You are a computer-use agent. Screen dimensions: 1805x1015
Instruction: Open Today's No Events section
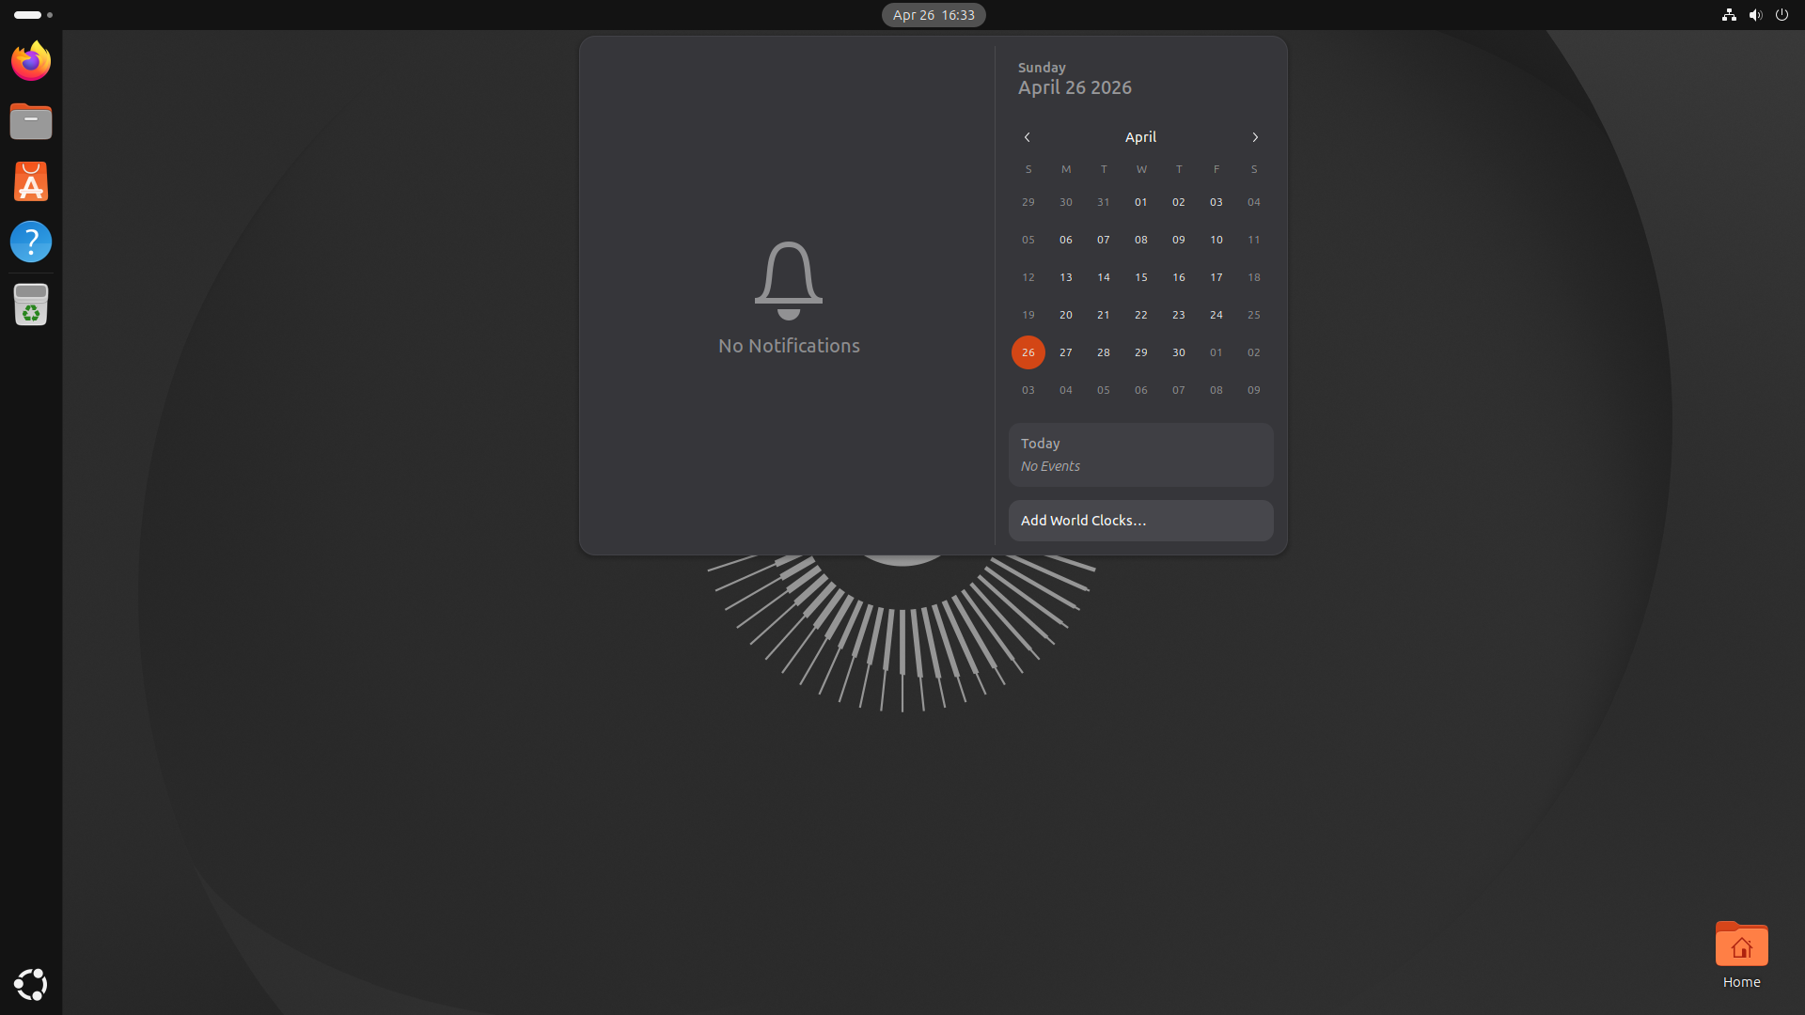pyautogui.click(x=1141, y=455)
